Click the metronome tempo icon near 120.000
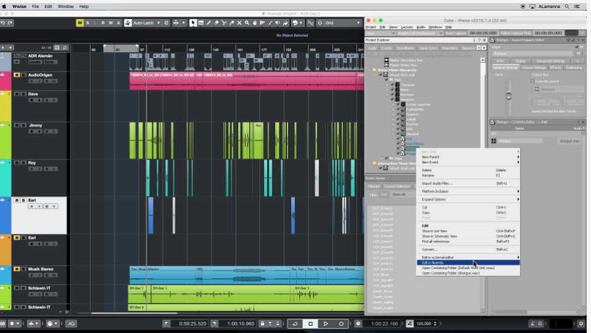The image size is (591, 333). pos(410,324)
